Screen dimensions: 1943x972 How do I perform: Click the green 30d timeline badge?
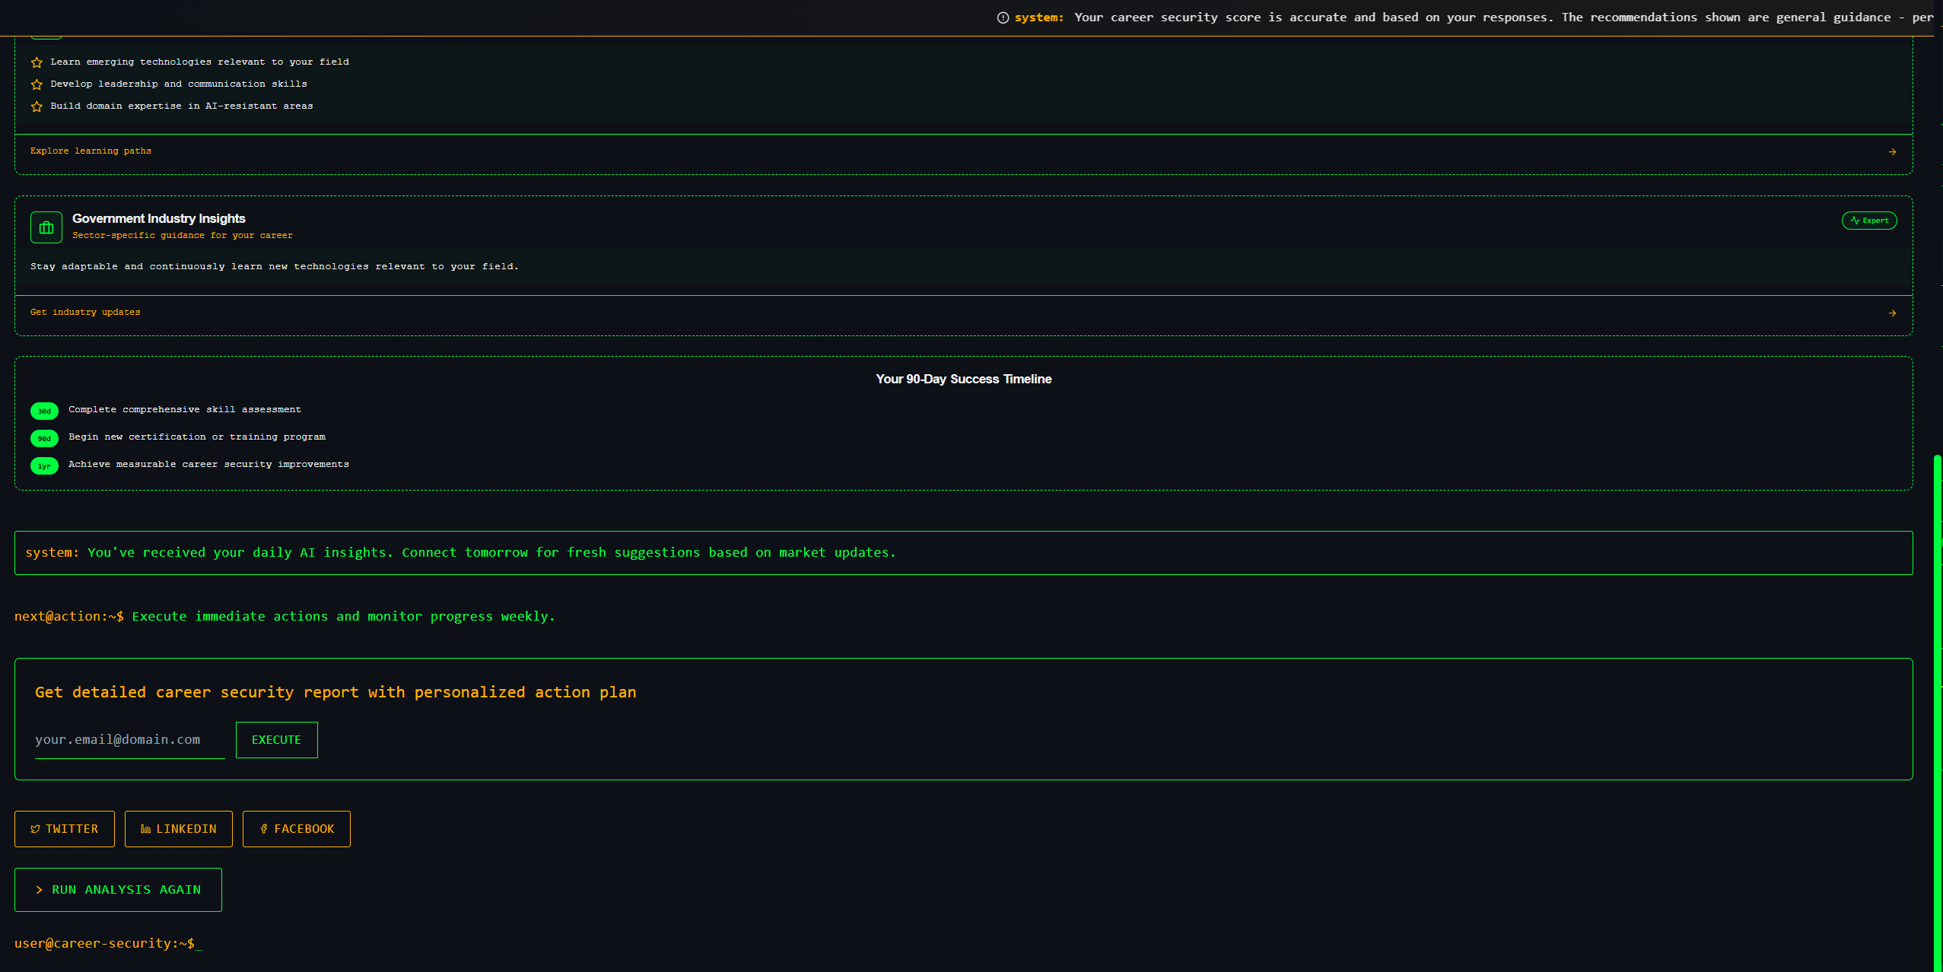click(44, 411)
